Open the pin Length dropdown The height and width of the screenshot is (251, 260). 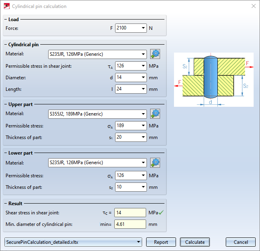point(143,89)
